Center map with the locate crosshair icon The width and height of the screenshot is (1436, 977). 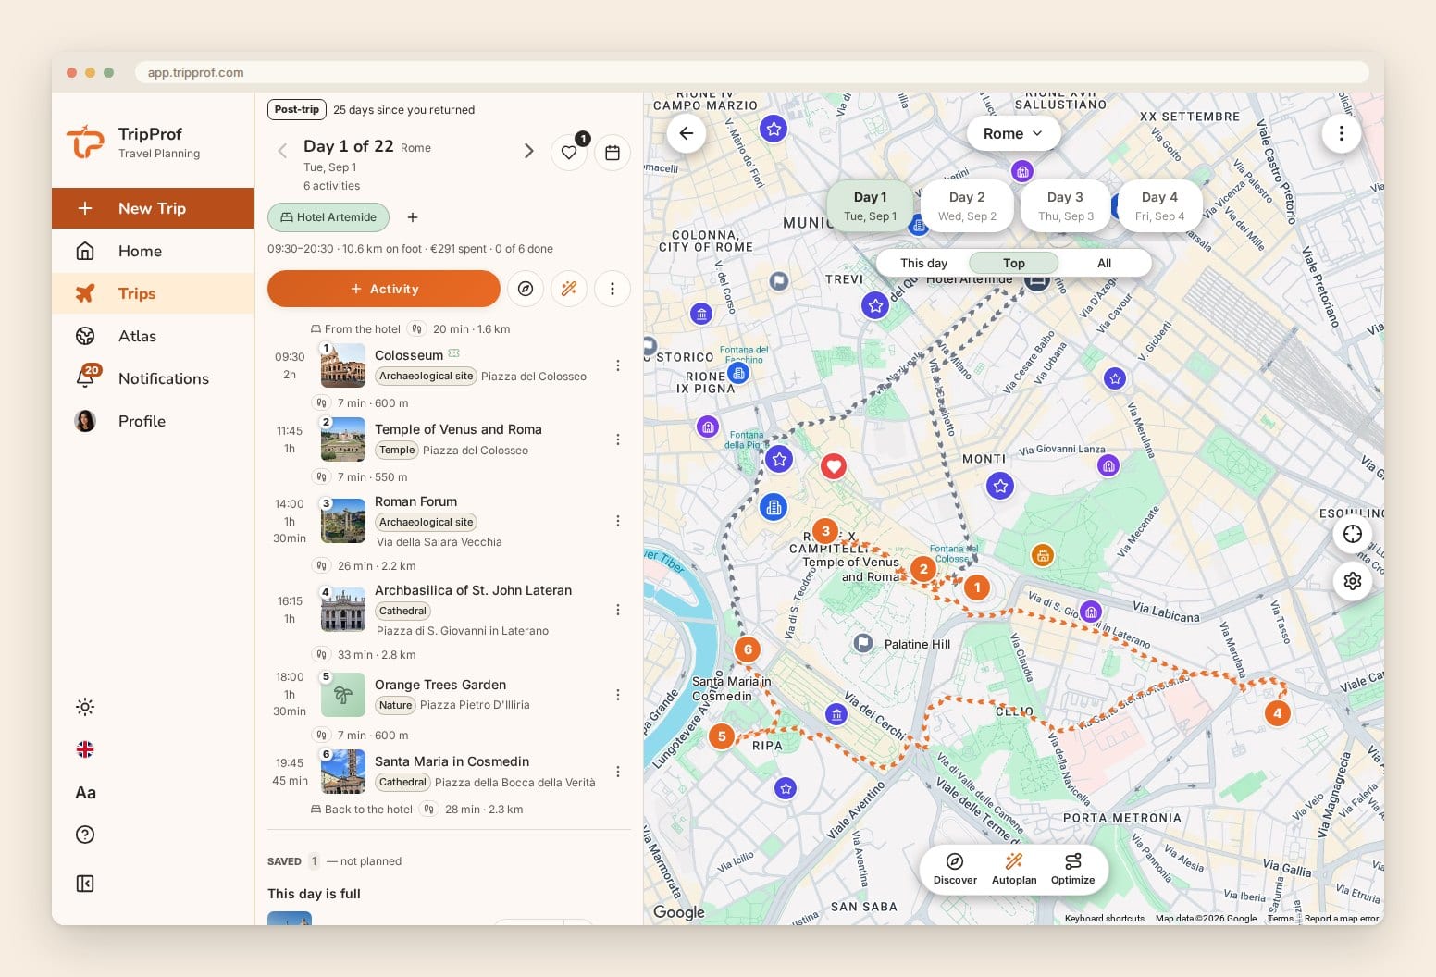(x=1353, y=534)
